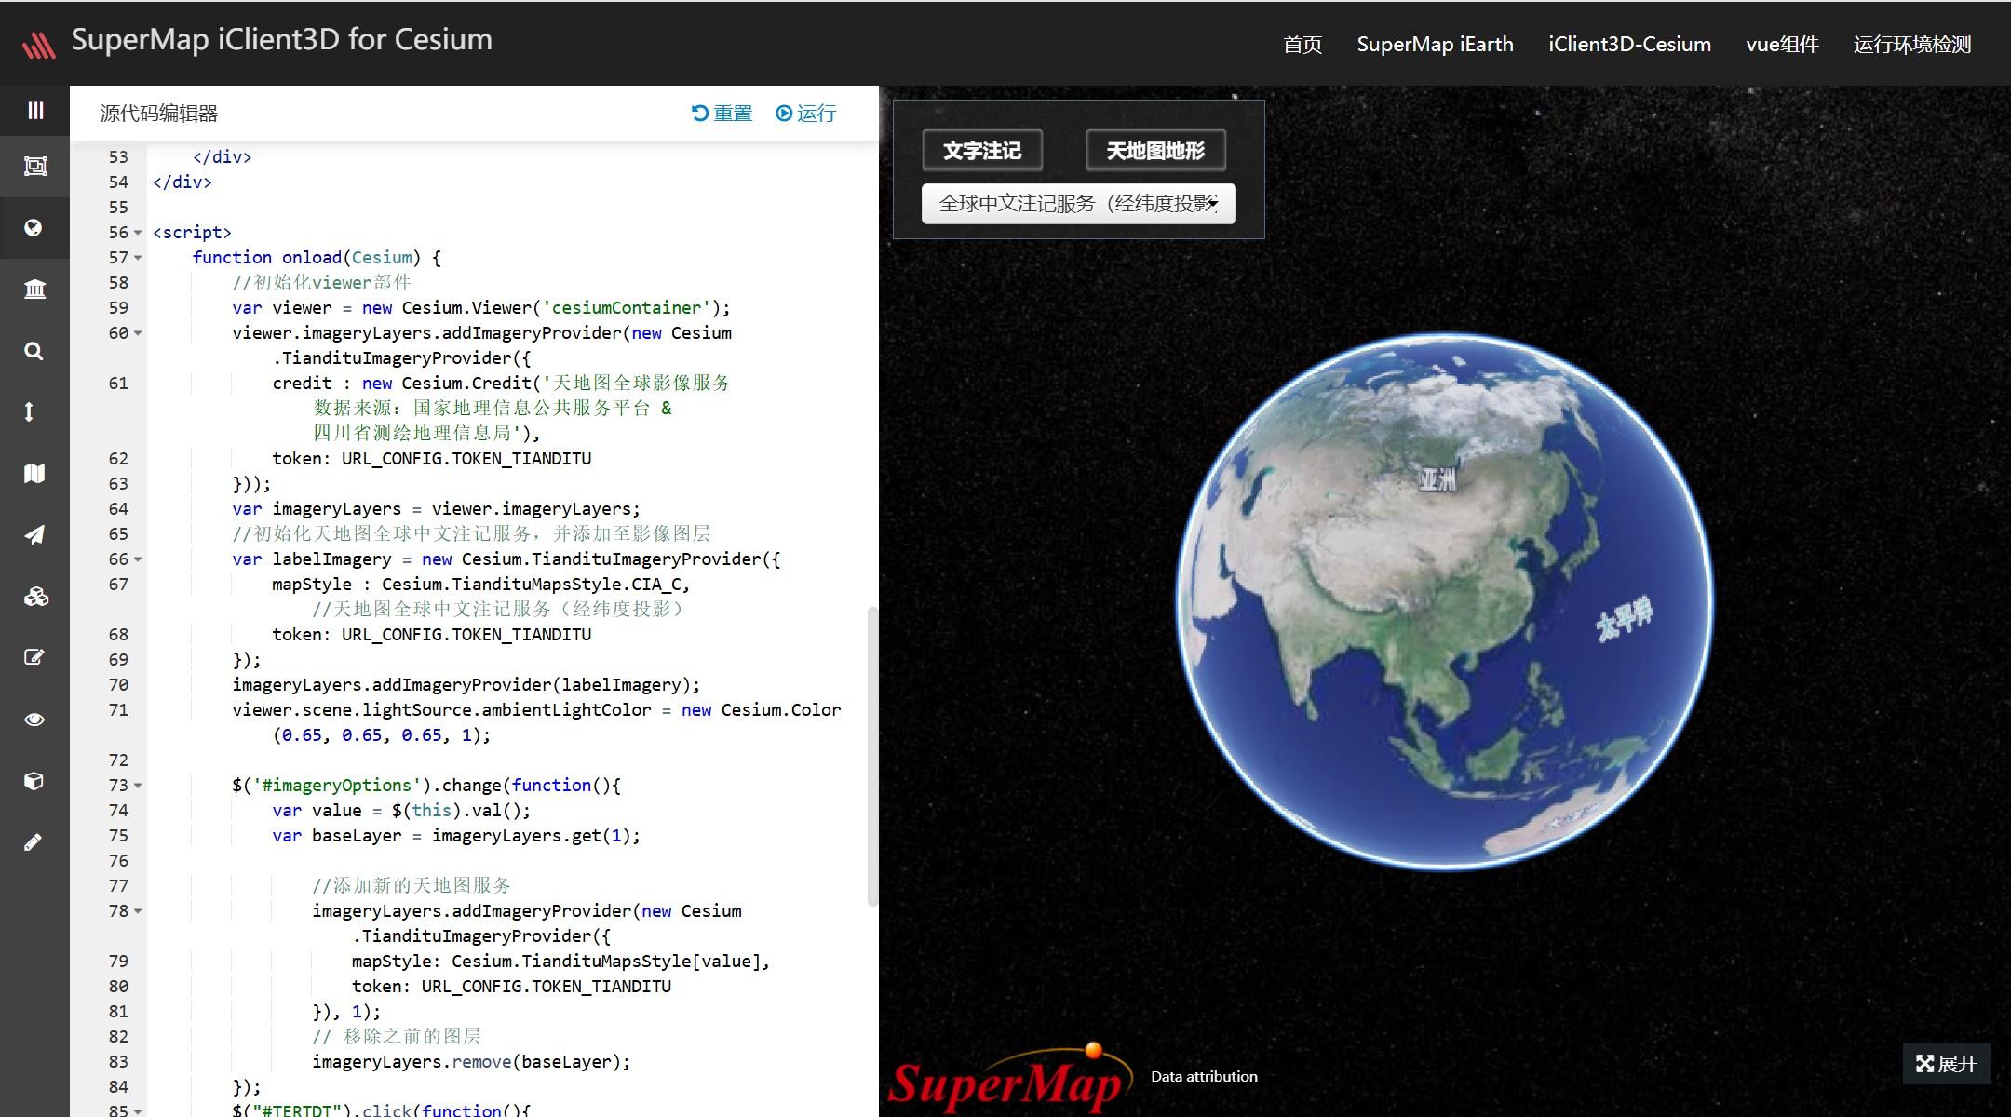Select the folded map icon in sidebar
Viewport: 2011px width, 1117px height.
(34, 474)
